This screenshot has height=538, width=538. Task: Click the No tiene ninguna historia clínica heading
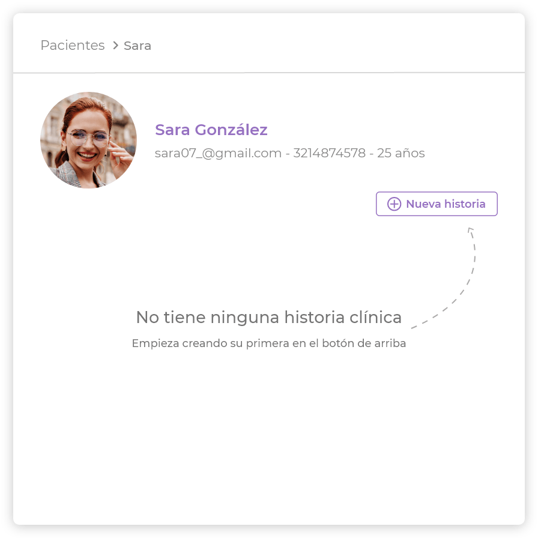pos(268,317)
